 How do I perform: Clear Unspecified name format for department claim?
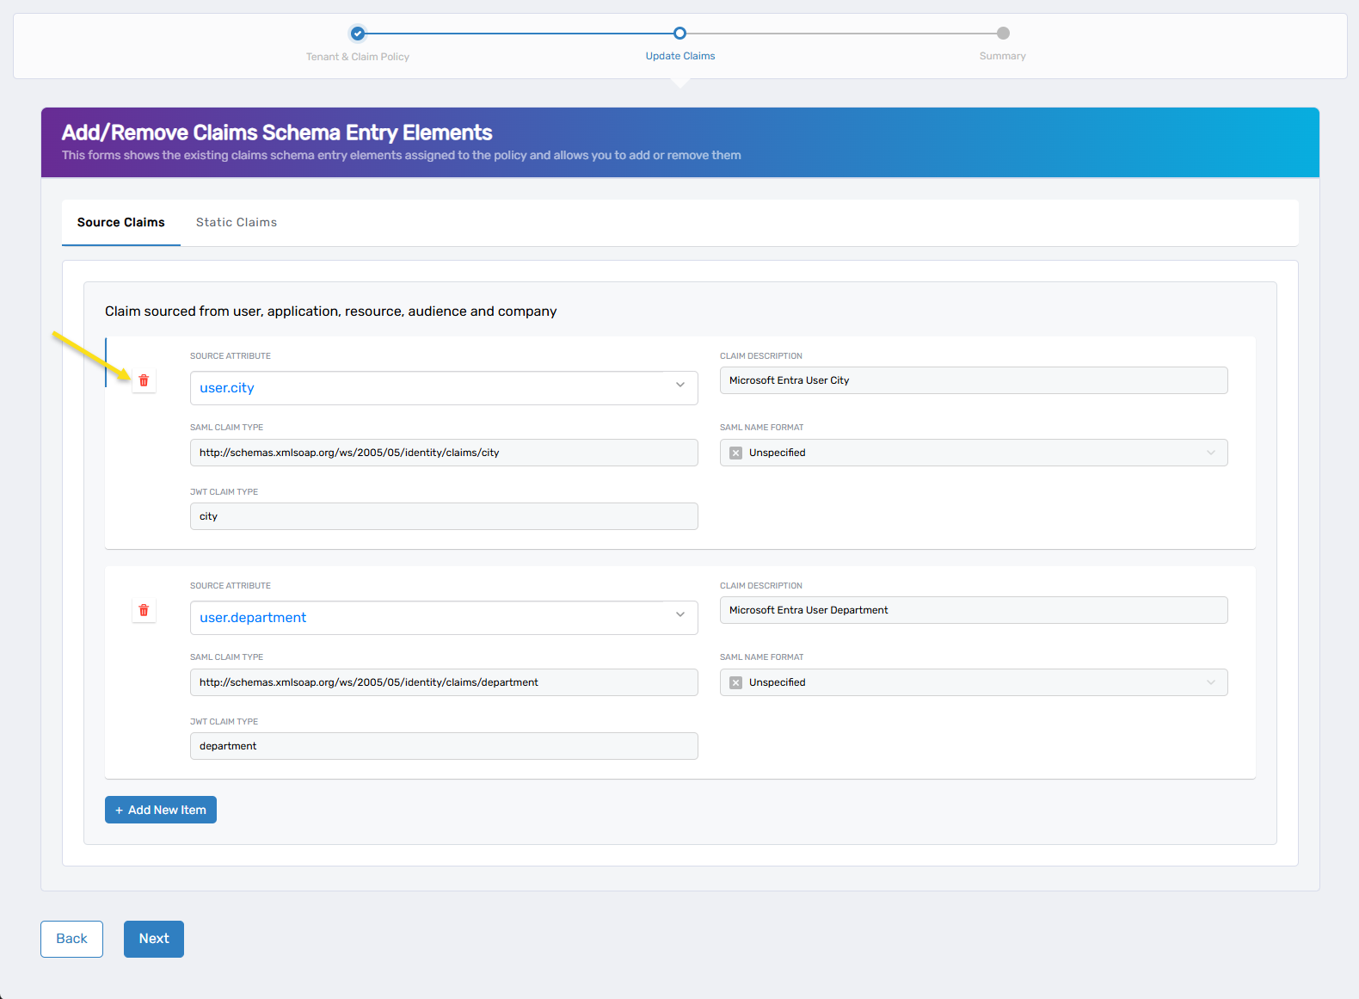[735, 682]
